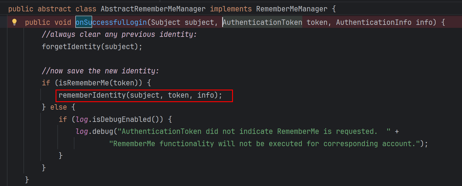Click the "always clear any previous identity" comment
The height and width of the screenshot is (186, 462).
[x=119, y=34]
